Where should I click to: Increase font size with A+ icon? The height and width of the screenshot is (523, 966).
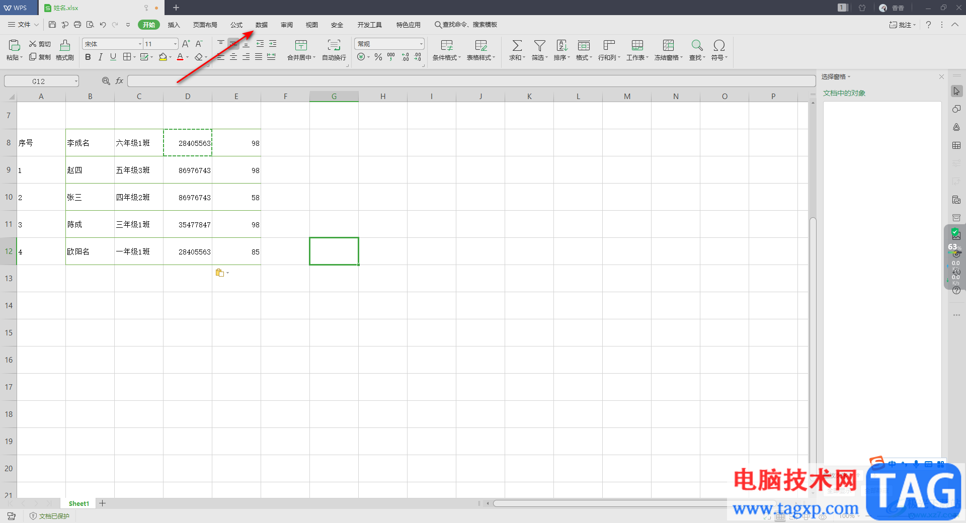click(x=186, y=44)
